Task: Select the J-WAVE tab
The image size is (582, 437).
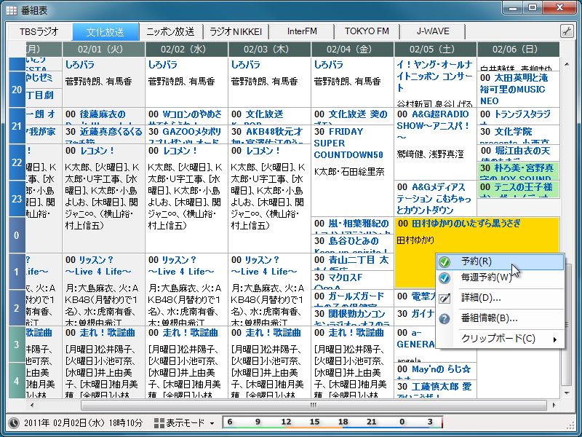Action: (x=432, y=31)
